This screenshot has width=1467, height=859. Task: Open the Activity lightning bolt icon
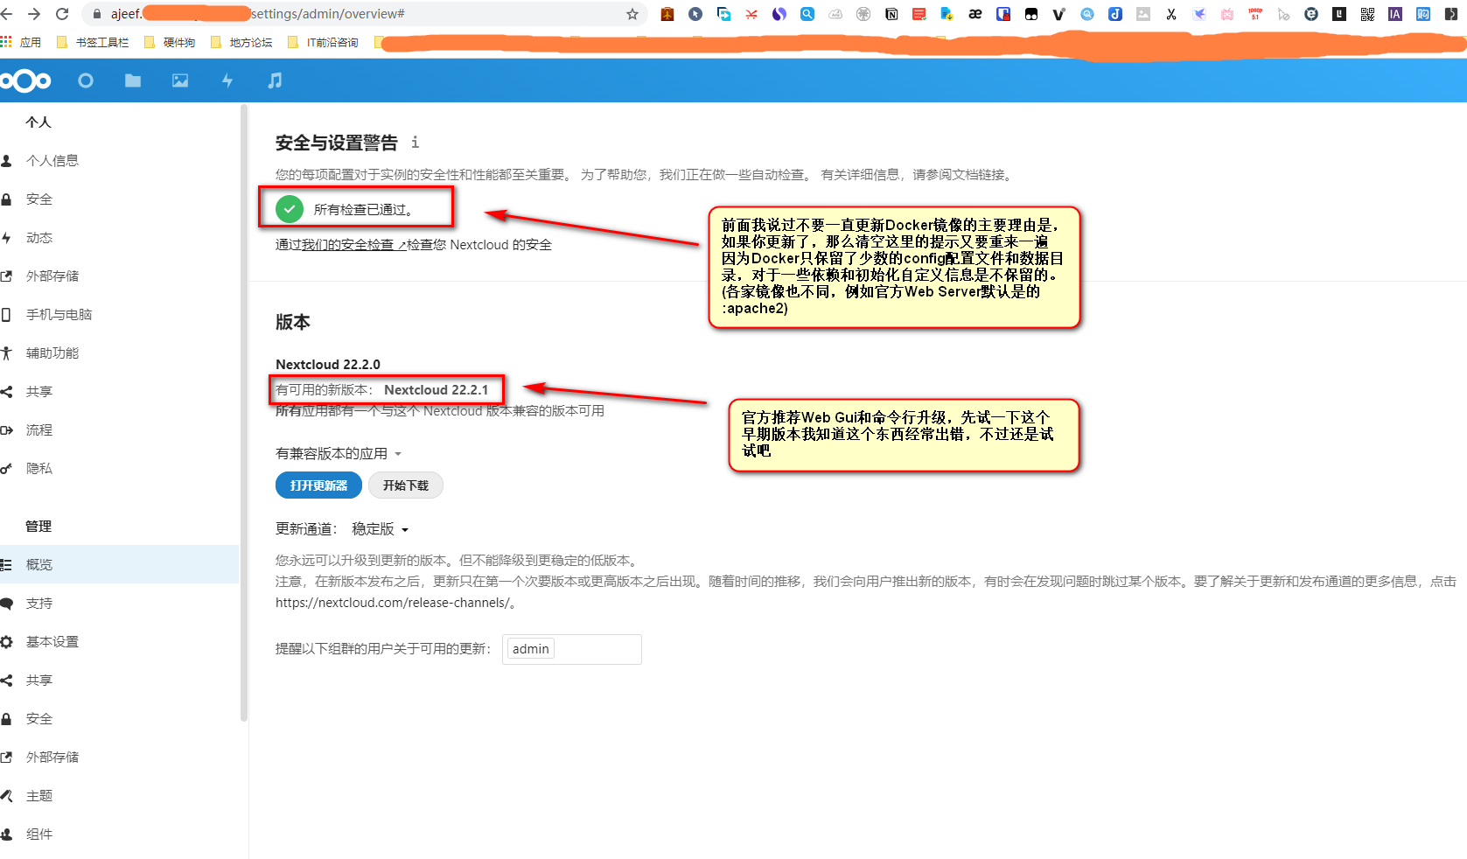(x=227, y=80)
